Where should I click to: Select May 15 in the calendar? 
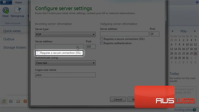click(179, 49)
